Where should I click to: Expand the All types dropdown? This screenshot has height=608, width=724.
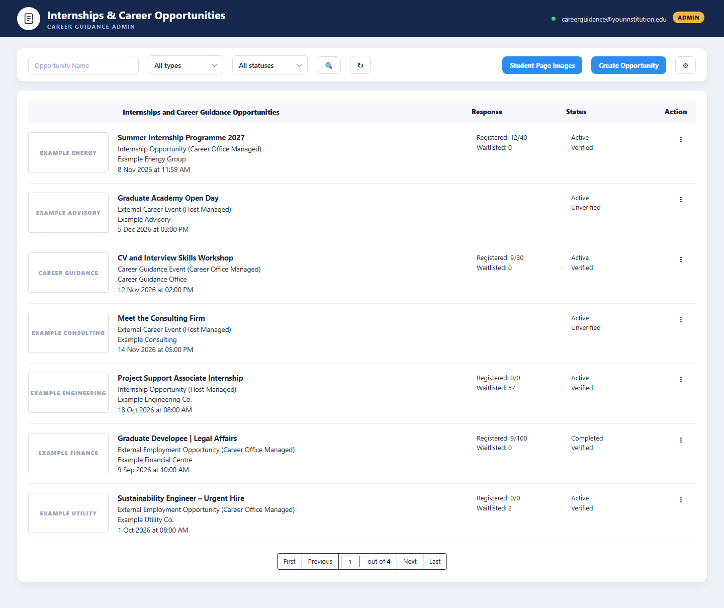(186, 65)
